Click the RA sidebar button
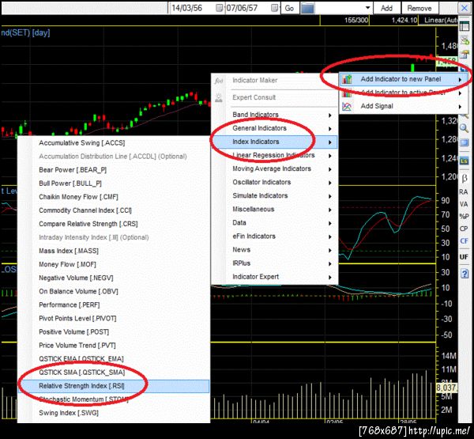Screen dimensions: 474x439 464,191
